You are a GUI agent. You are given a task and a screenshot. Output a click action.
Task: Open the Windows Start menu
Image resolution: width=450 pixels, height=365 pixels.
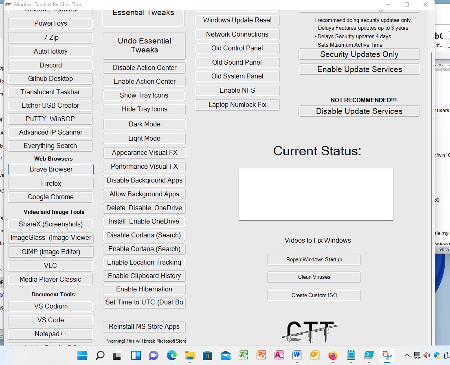pyautogui.click(x=82, y=356)
